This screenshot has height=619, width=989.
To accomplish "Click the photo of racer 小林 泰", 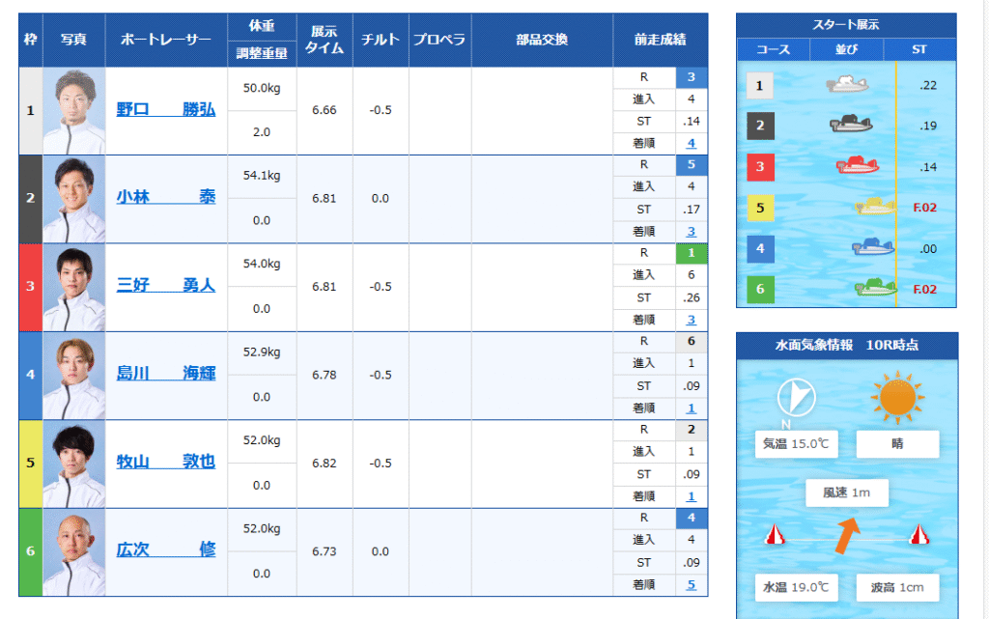I will (74, 199).
